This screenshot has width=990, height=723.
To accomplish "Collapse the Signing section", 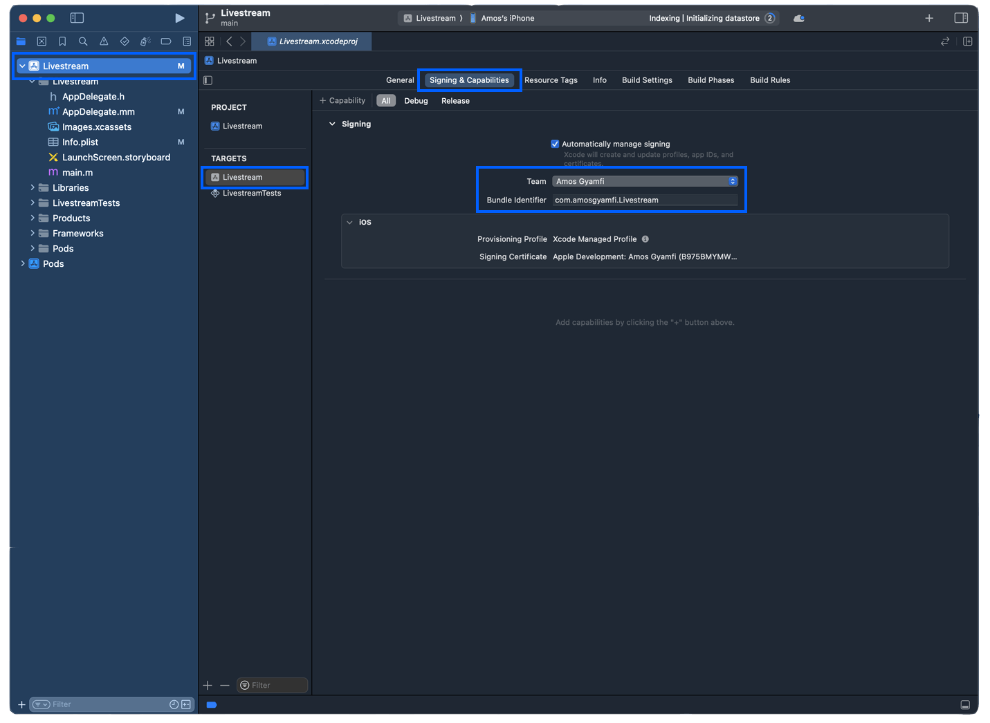I will [332, 124].
